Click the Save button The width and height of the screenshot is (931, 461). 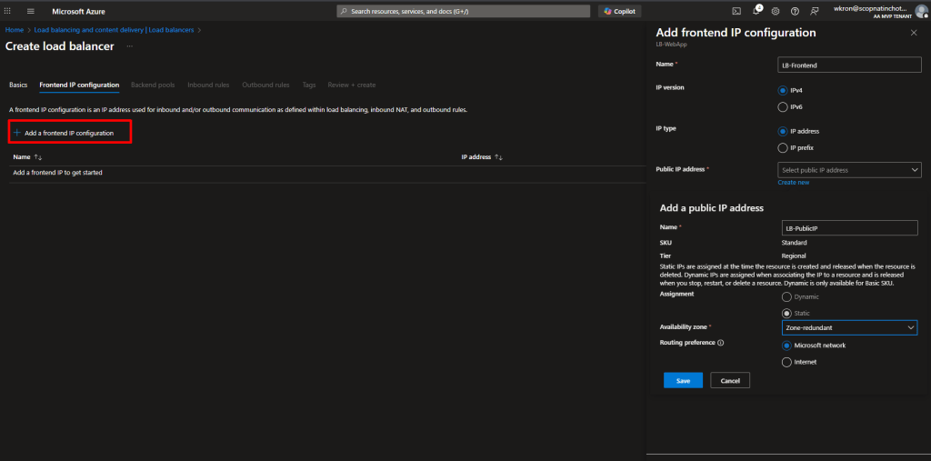(x=683, y=381)
